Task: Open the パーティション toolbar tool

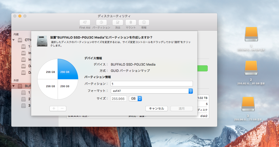Action: (x=101, y=23)
